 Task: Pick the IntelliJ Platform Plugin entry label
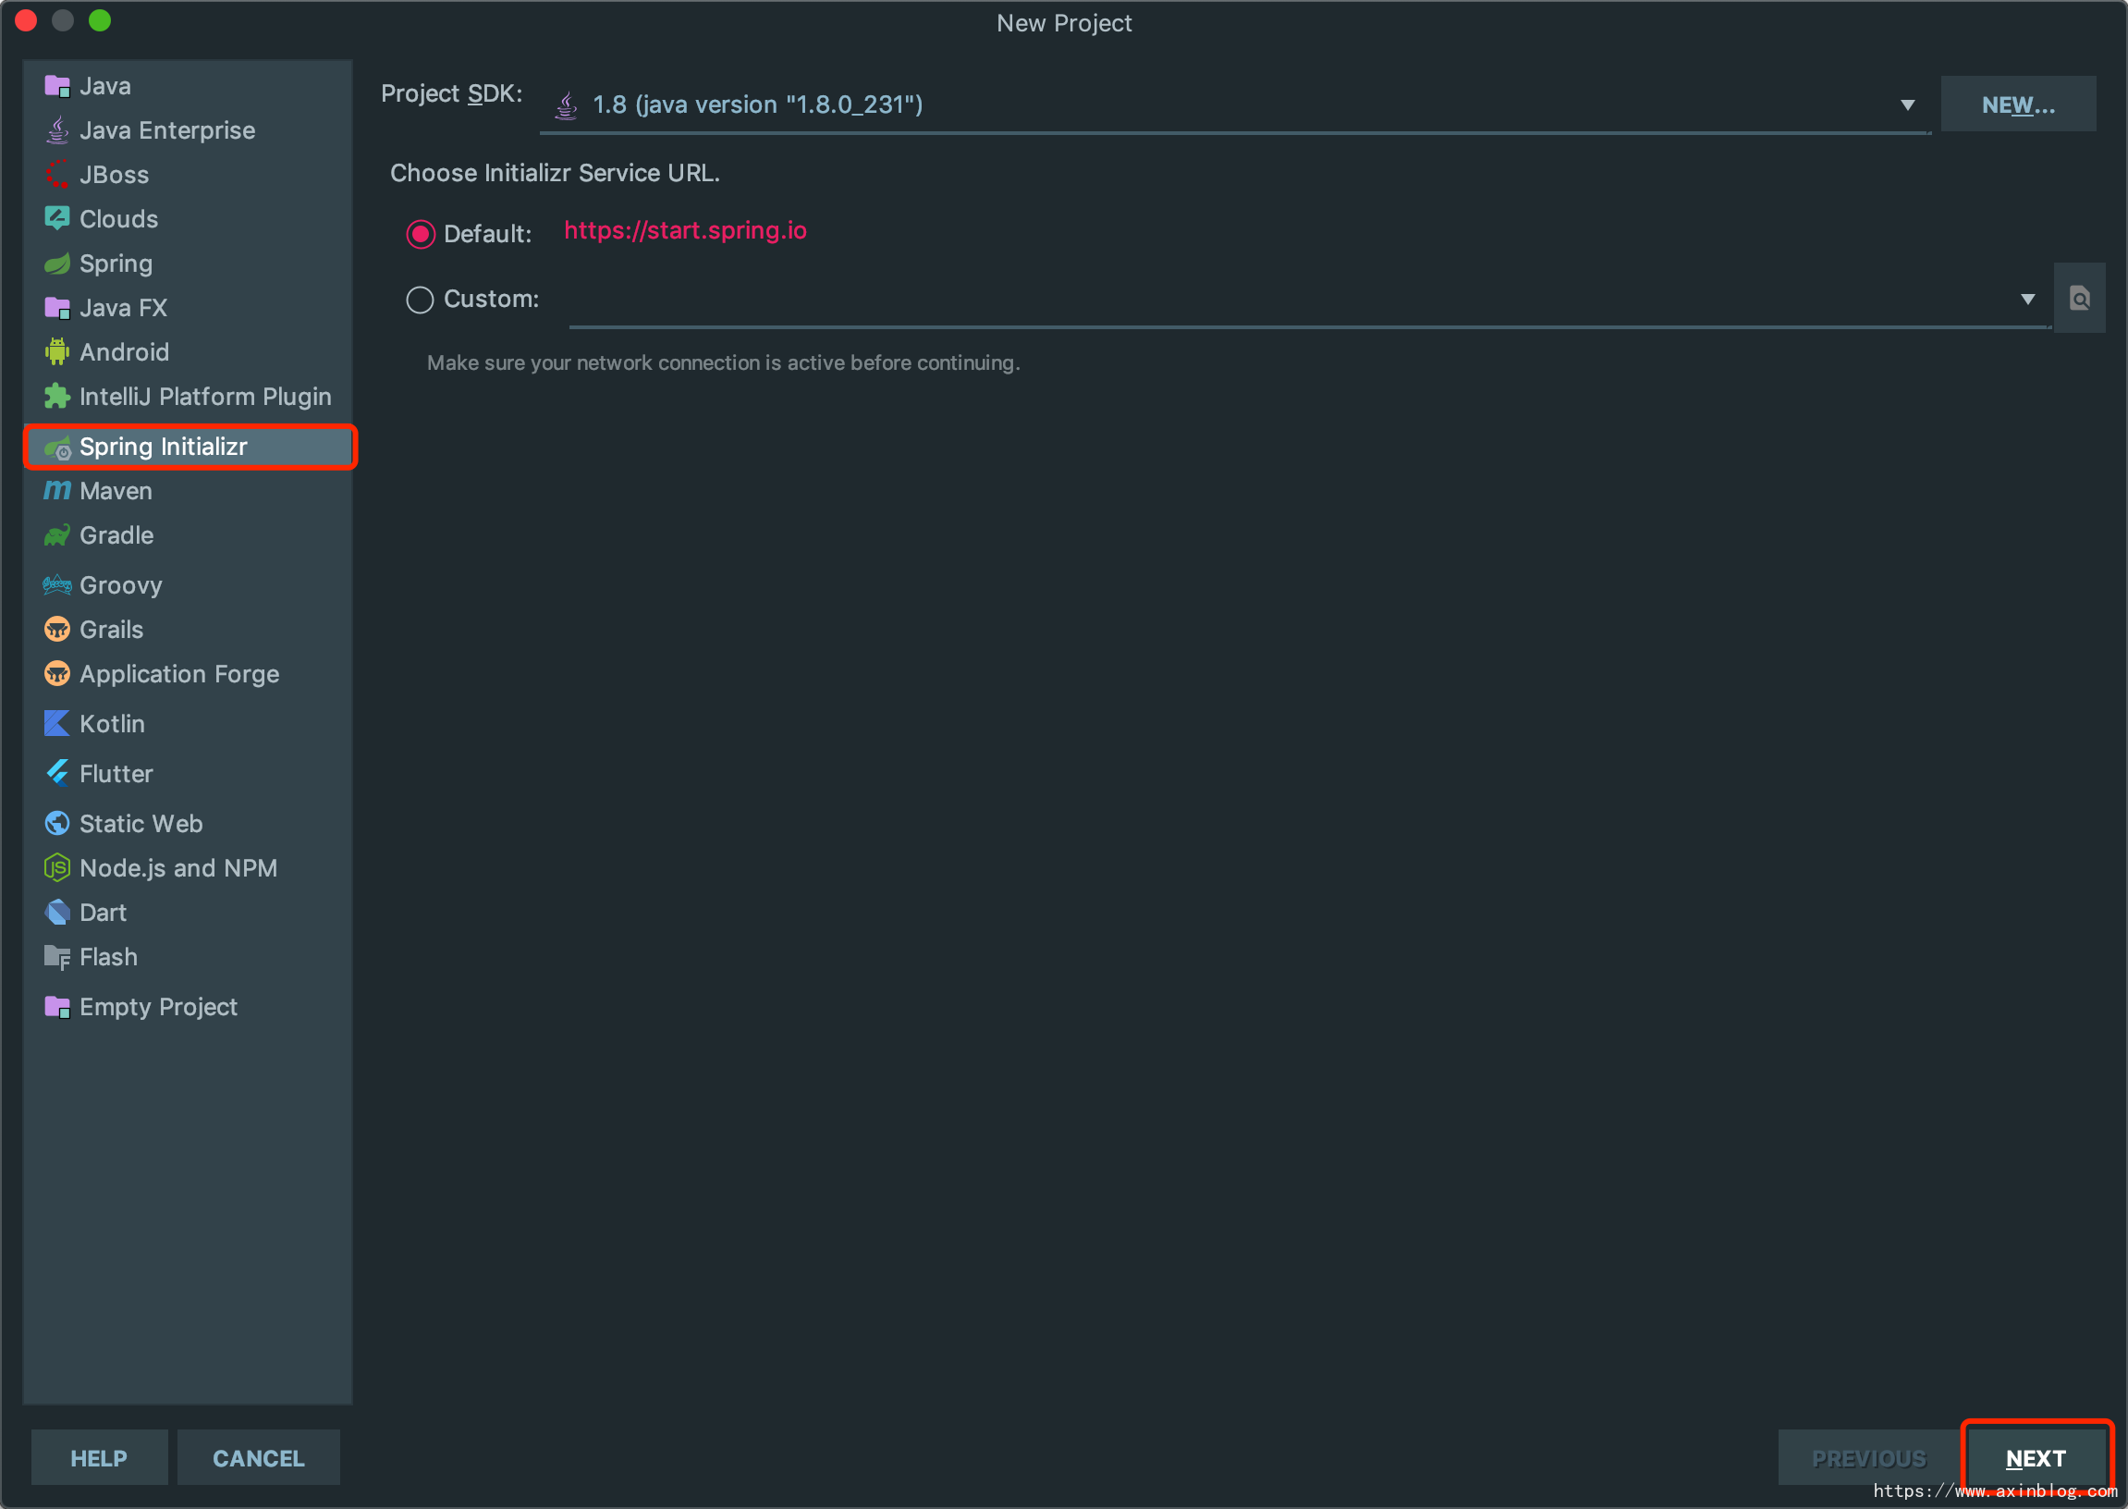click(205, 397)
